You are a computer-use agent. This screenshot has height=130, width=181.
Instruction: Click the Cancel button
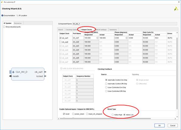172,125
